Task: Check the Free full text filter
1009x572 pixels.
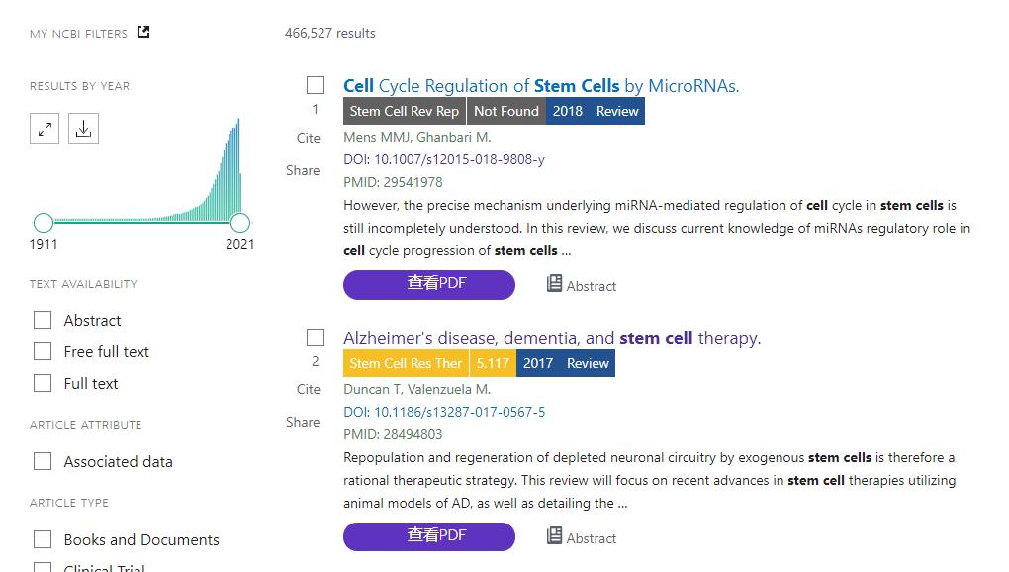Action: (43, 351)
